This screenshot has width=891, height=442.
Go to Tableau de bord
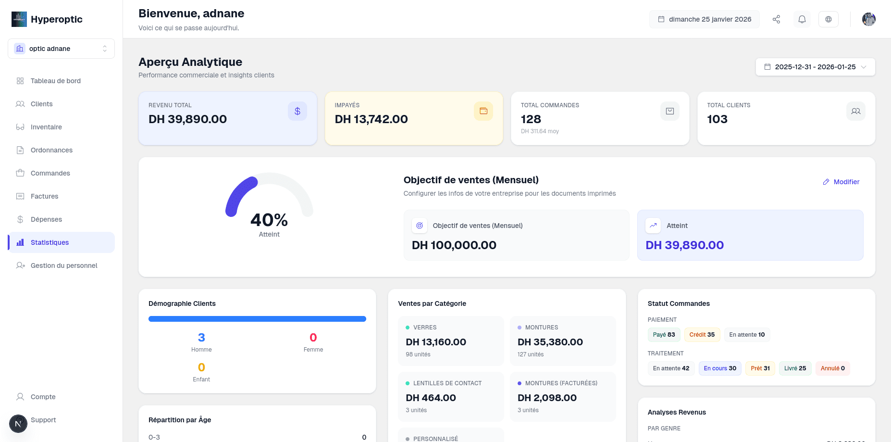[x=55, y=81]
